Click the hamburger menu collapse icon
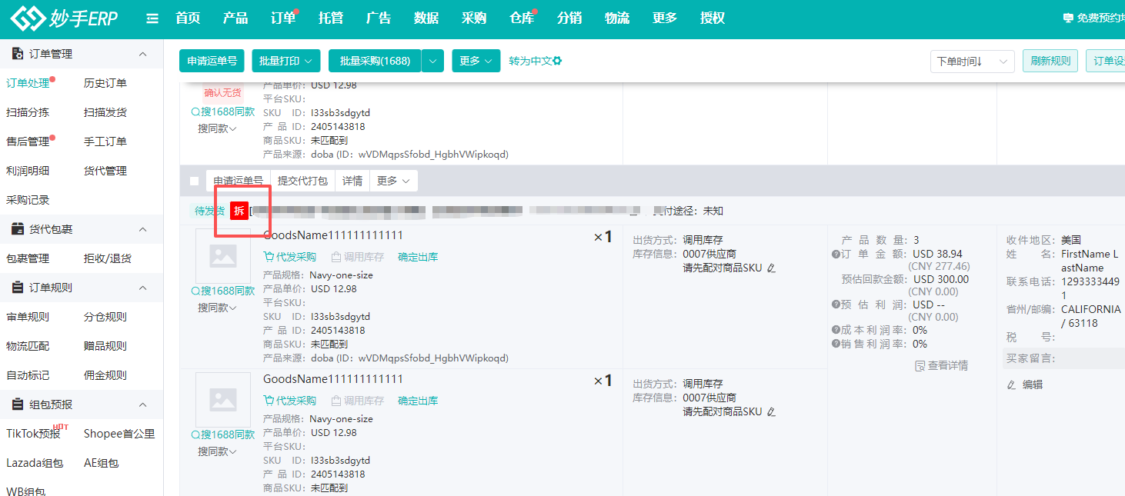Screen dimensions: 1125x496 tap(152, 18)
